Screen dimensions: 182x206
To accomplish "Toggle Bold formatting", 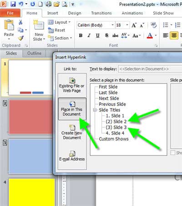I will point(81,35).
